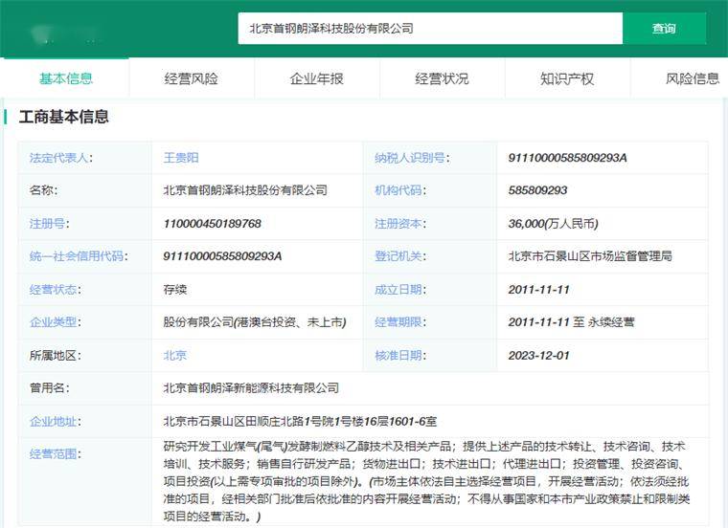Open legal representative link 王贵阳
The height and width of the screenshot is (528, 728).
click(x=181, y=158)
